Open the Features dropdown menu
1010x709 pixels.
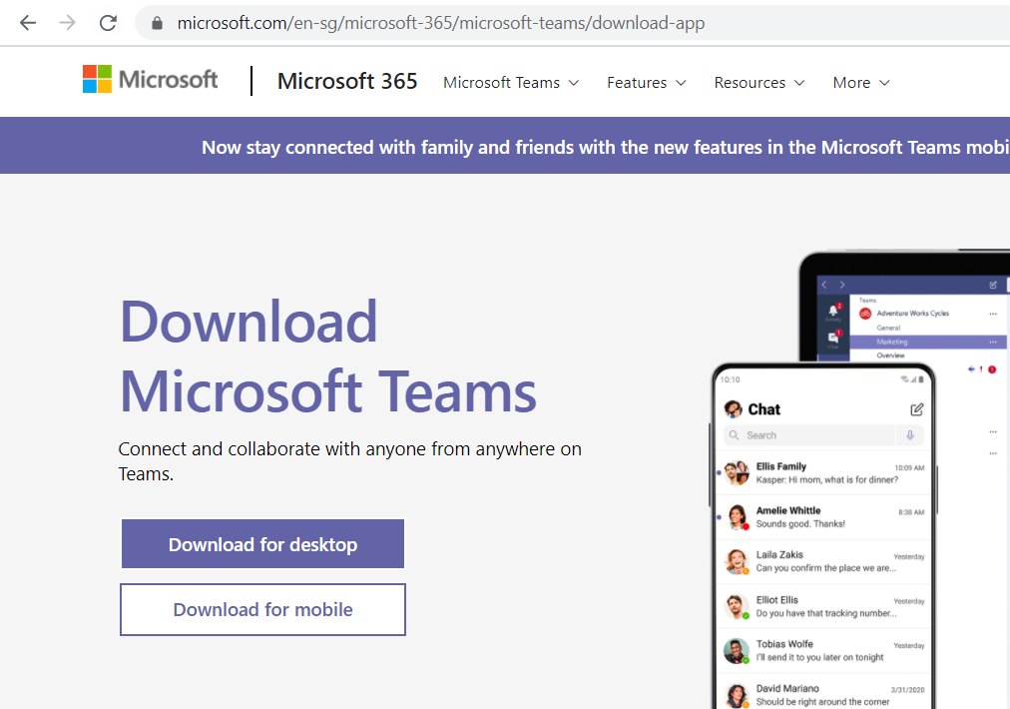click(646, 83)
